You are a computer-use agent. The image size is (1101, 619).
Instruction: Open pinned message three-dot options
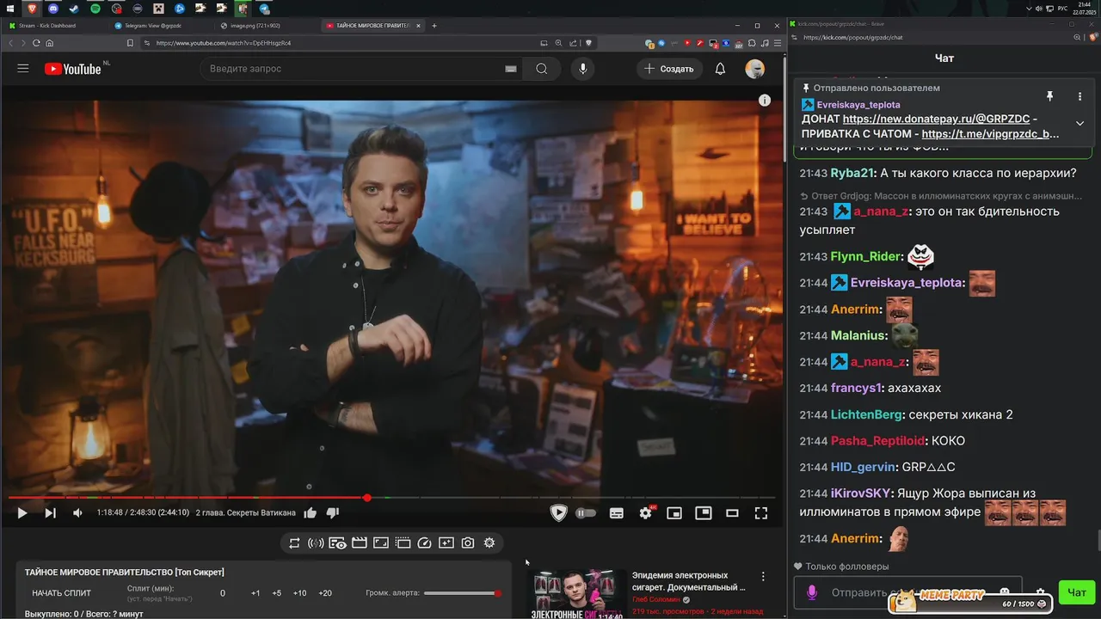1079,97
